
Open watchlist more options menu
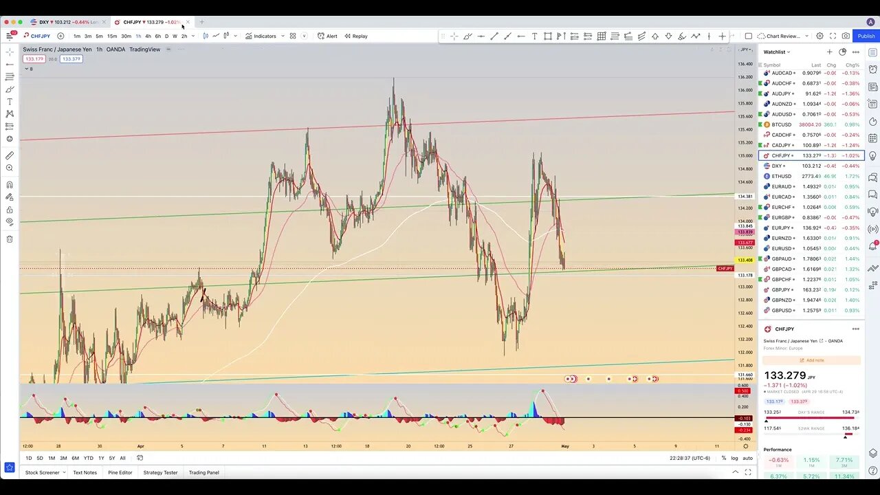coord(855,52)
